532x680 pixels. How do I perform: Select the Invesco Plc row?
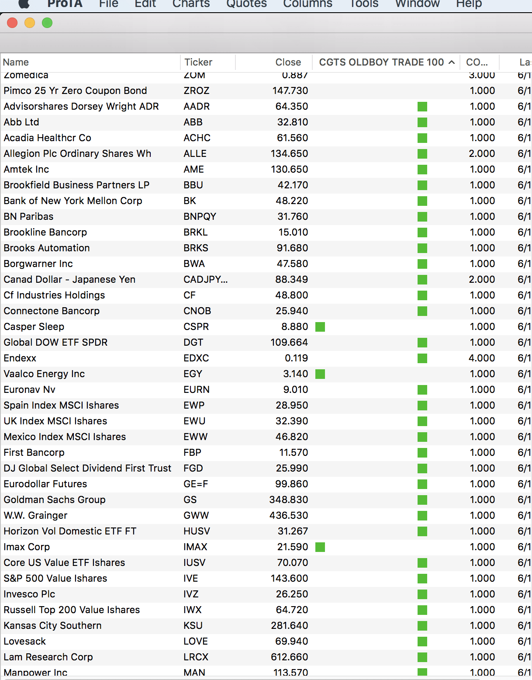tap(266, 594)
